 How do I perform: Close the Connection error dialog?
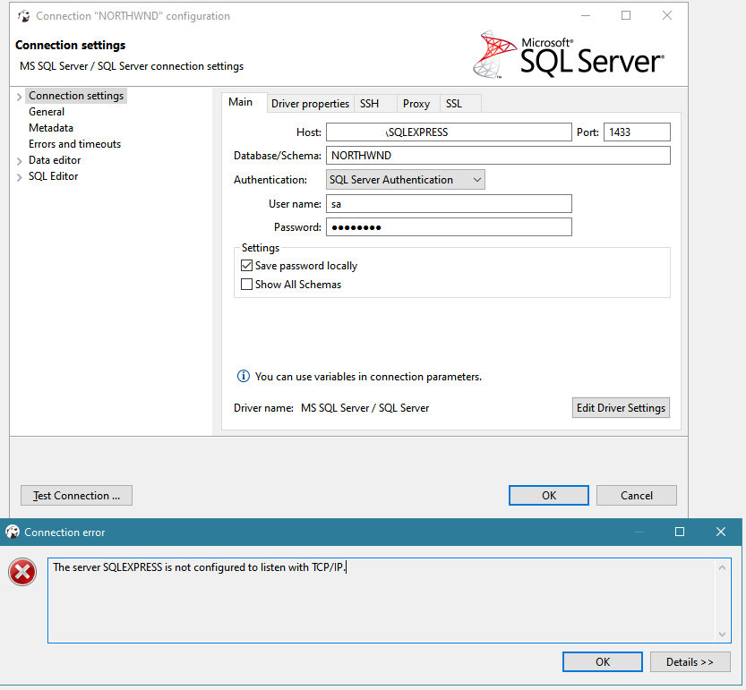coord(721,532)
